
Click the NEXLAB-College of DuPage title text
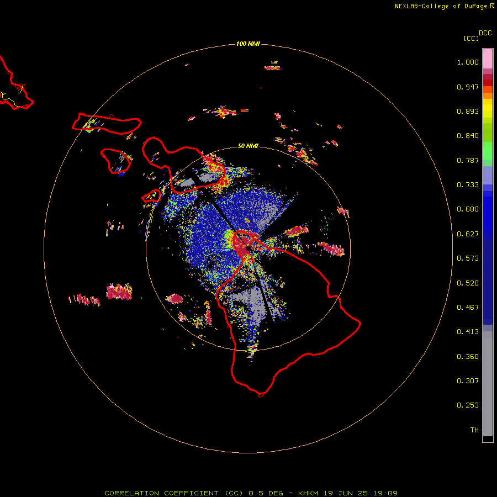pyautogui.click(x=441, y=6)
